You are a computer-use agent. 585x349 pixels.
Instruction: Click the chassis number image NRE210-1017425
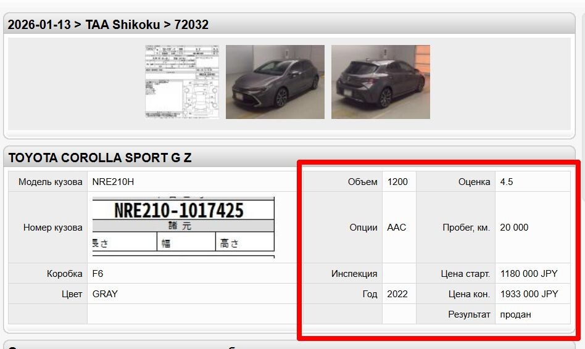click(x=183, y=227)
